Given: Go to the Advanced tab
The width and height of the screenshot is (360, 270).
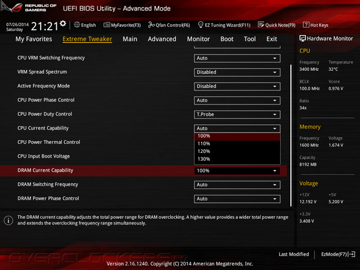Looking at the screenshot, I should point(162,39).
